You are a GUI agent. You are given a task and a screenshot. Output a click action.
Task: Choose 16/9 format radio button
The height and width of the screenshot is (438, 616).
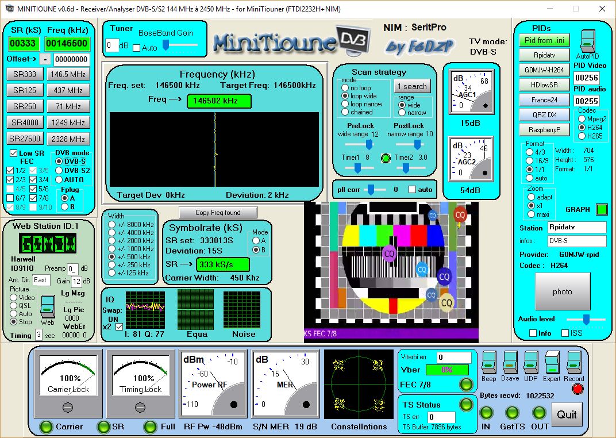click(x=530, y=161)
